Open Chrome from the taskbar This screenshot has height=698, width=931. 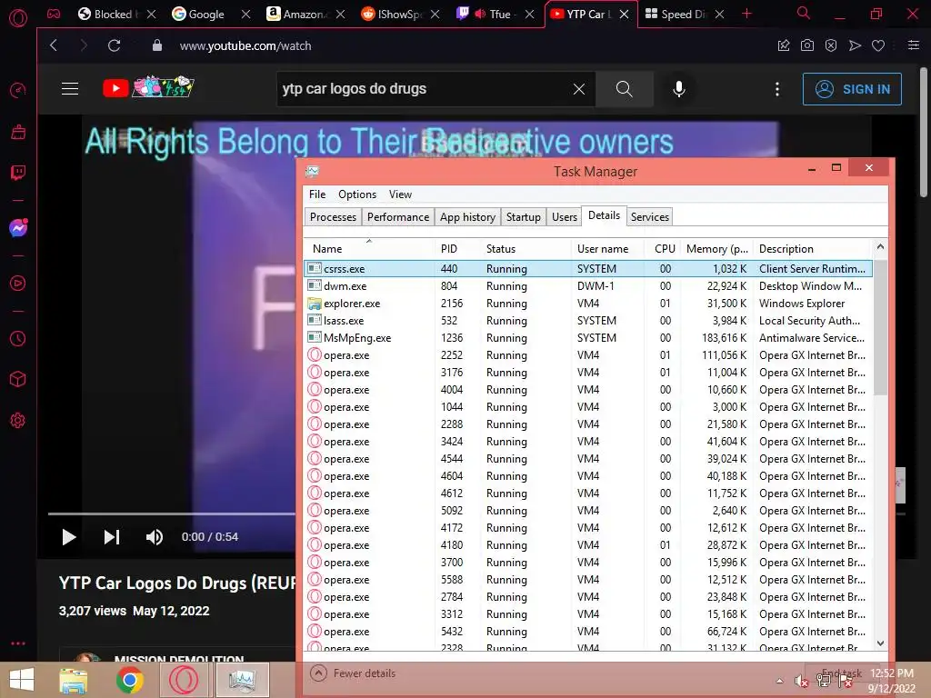pos(129,680)
